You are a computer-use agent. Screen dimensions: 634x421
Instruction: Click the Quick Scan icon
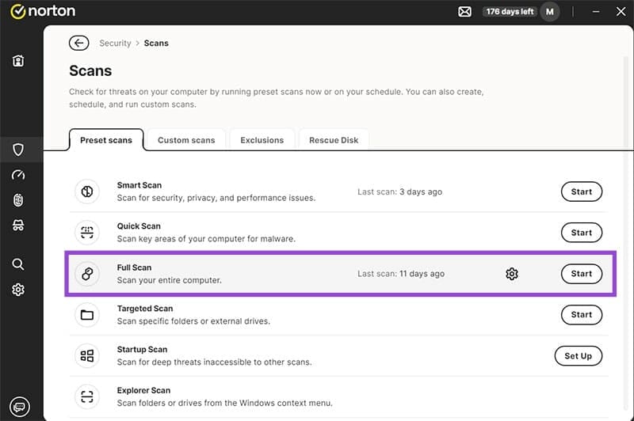[x=87, y=233]
